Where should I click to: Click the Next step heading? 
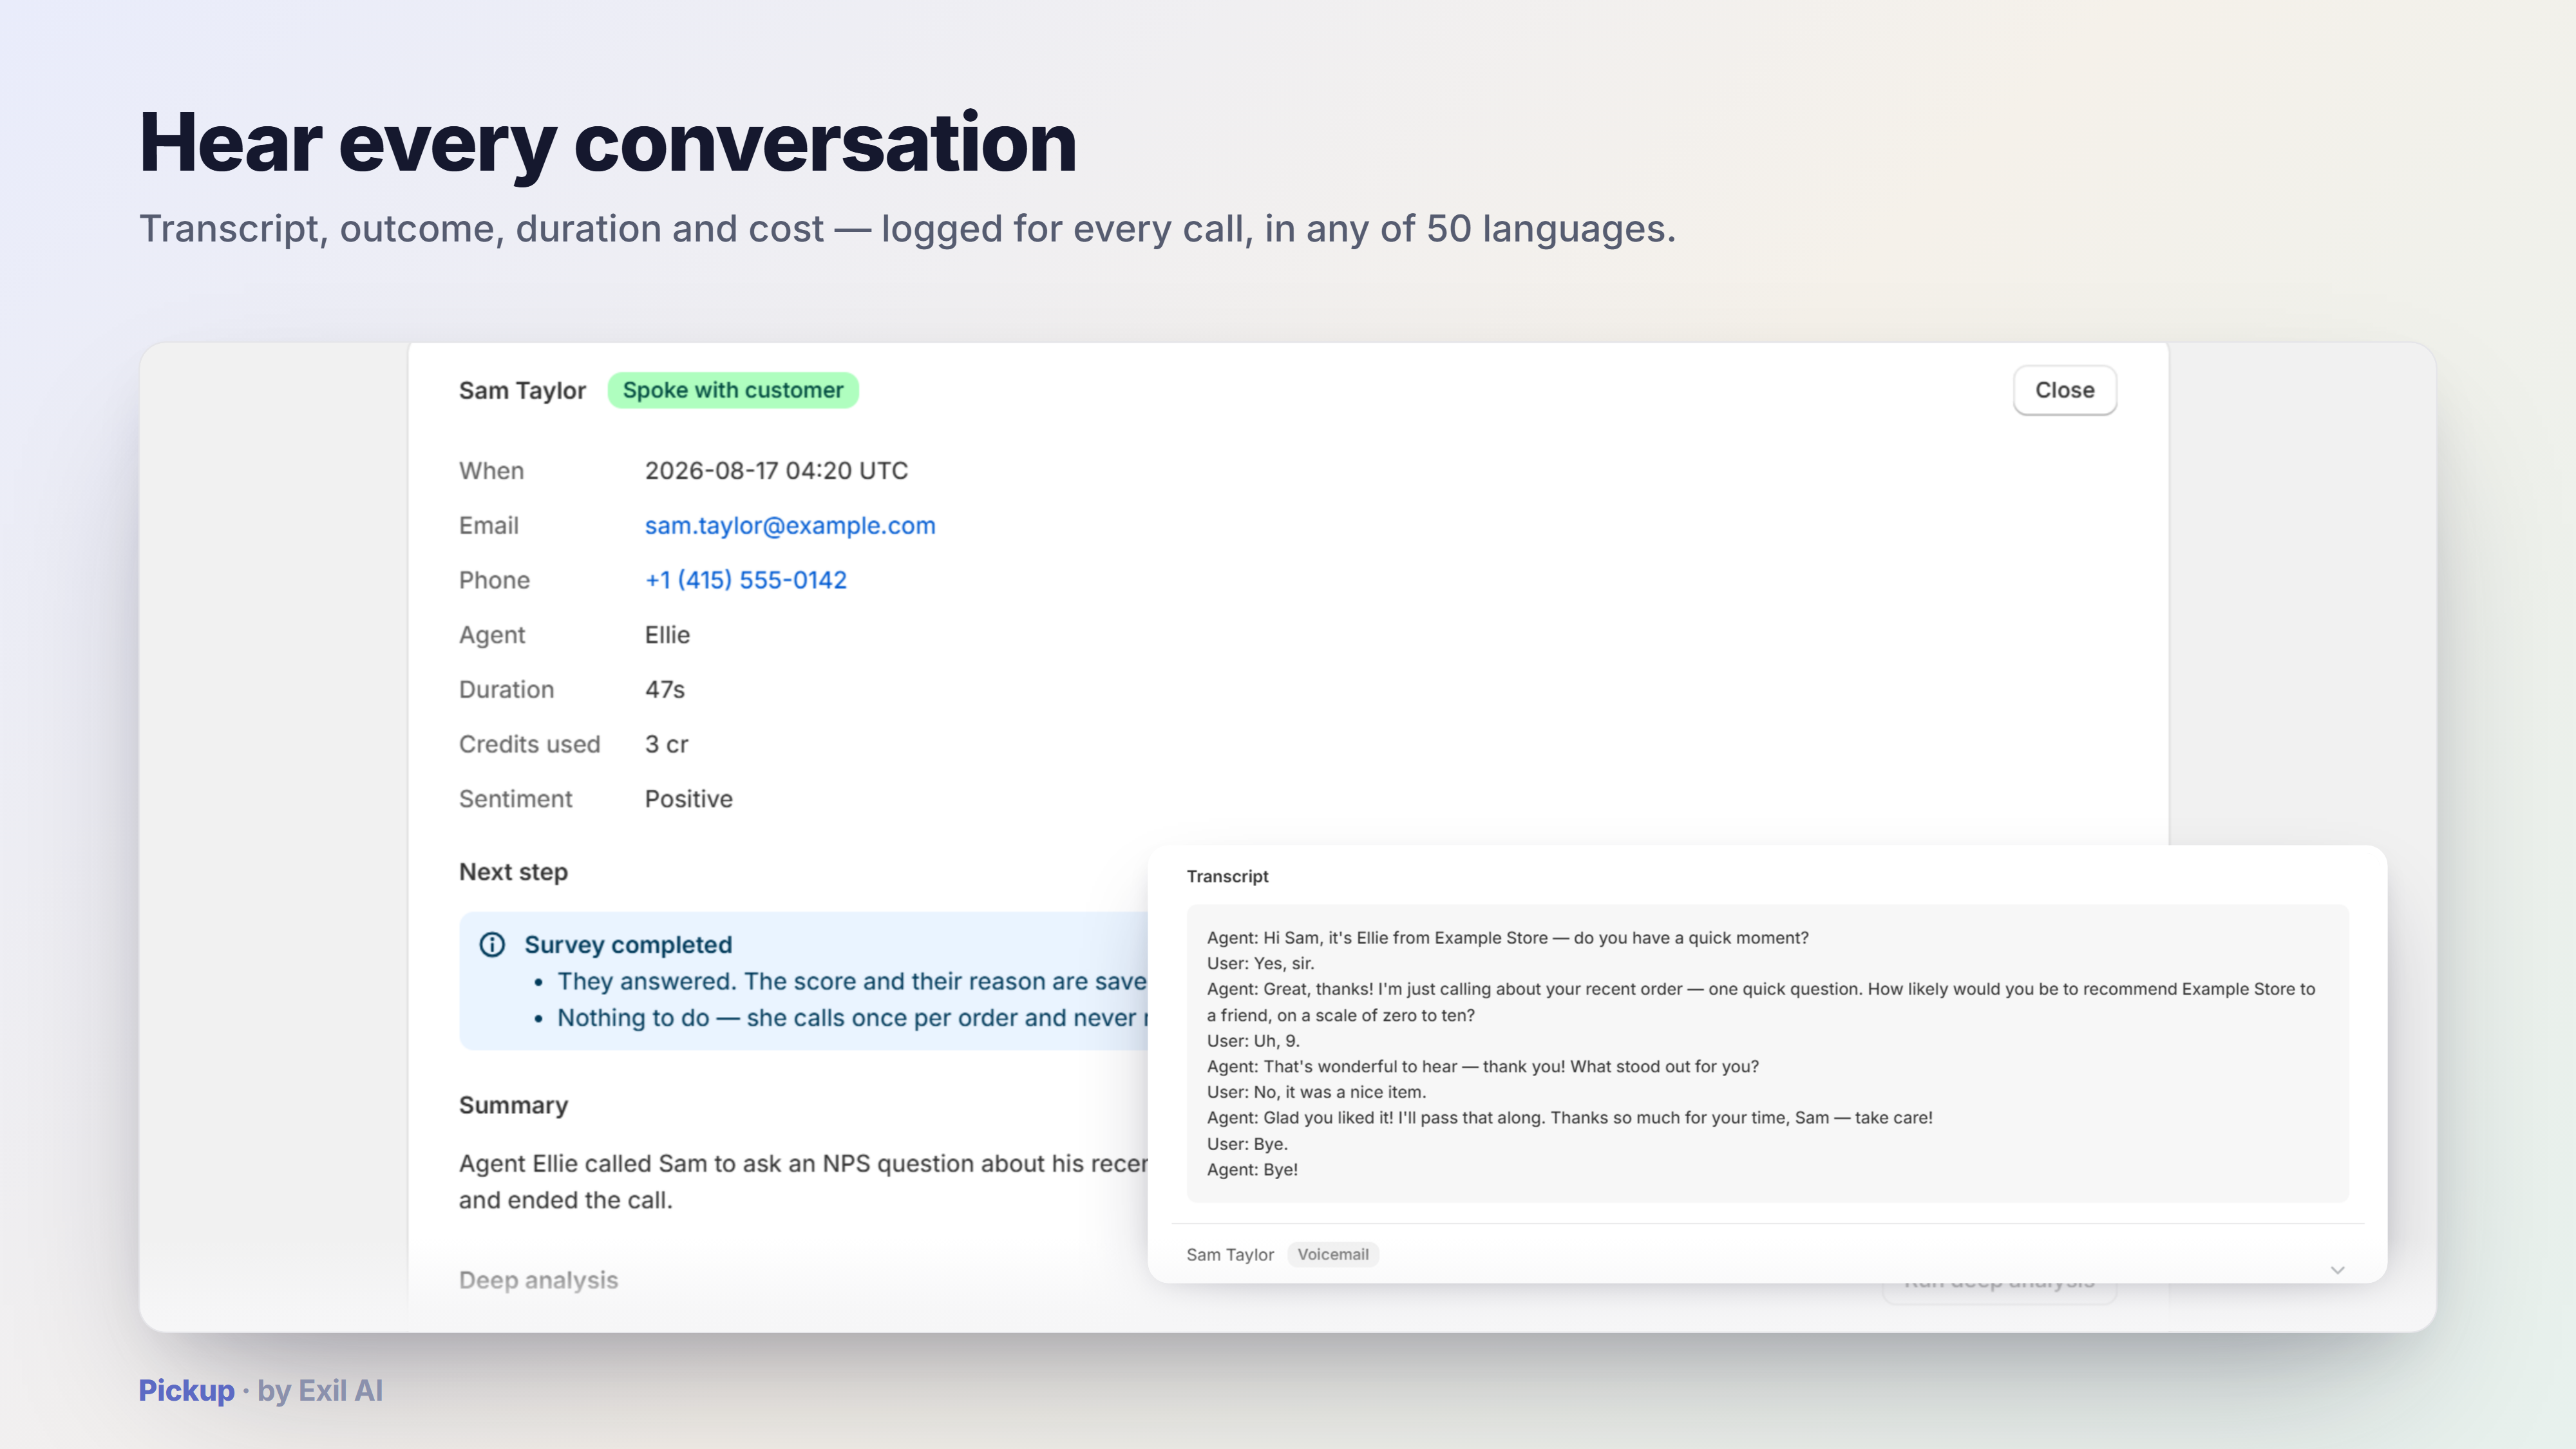(x=513, y=872)
